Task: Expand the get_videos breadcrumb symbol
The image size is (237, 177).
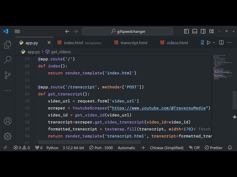Action: point(60,52)
